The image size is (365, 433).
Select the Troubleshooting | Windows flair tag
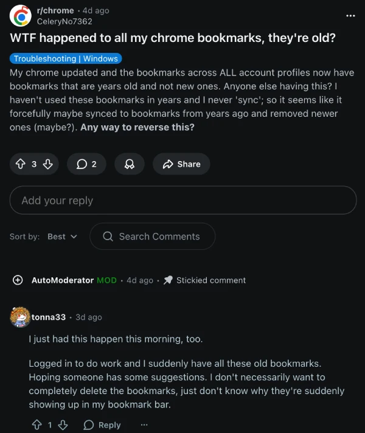pyautogui.click(x=66, y=59)
